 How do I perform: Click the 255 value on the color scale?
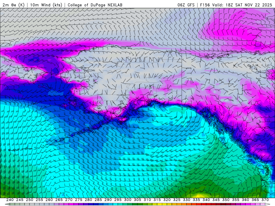tap(39, 200)
